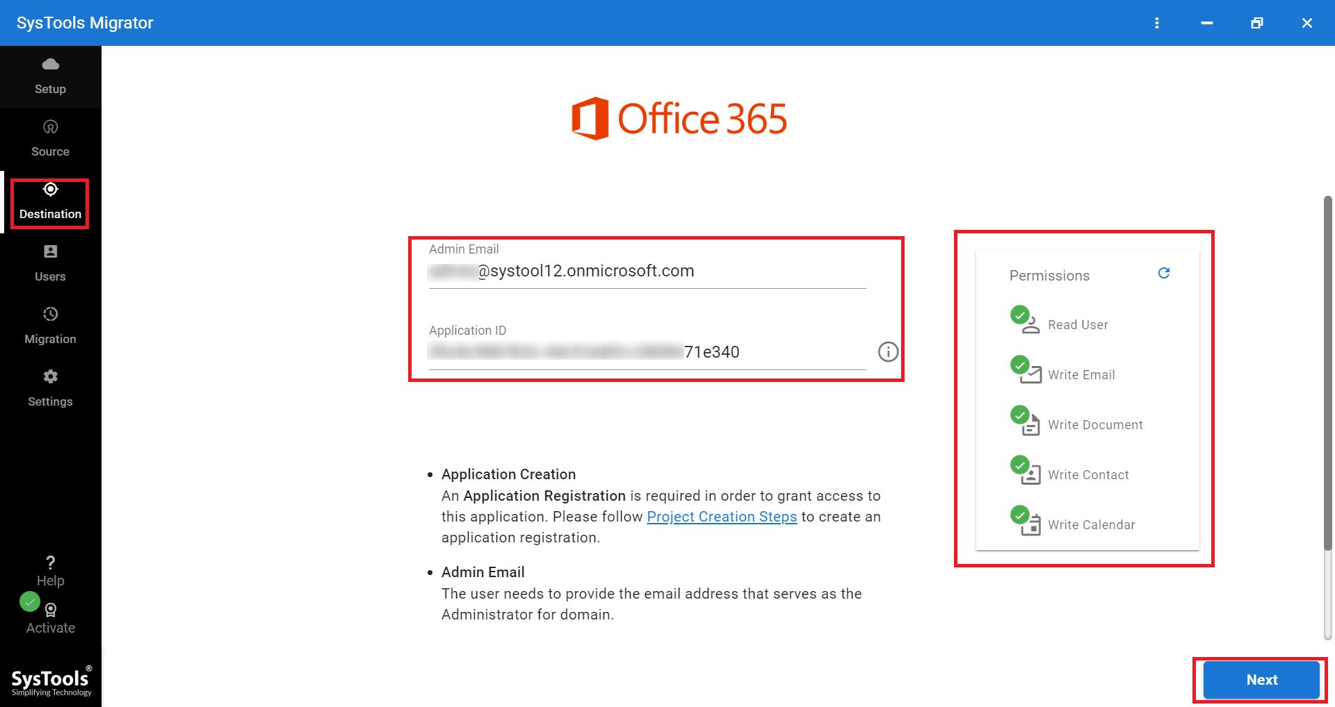Click the Write Email label
Viewport: 1335px width, 707px height.
tap(1081, 375)
